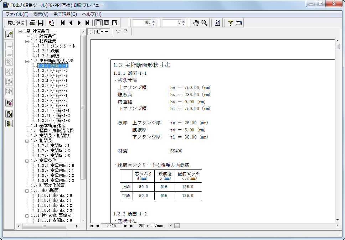Jump to the first page
Image resolution: width=345 pixels, height=240 pixels.
tap(63, 23)
